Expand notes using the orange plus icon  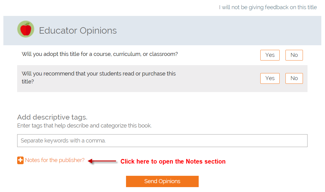tap(20, 160)
